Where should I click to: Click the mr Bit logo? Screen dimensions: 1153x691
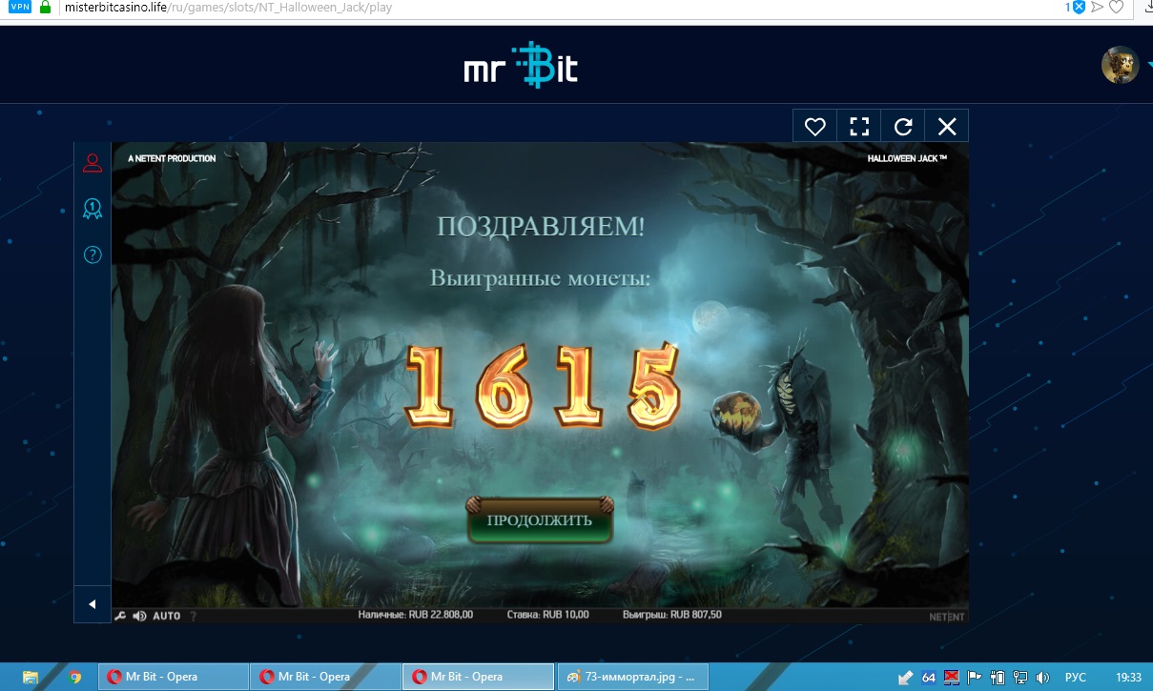click(x=521, y=67)
